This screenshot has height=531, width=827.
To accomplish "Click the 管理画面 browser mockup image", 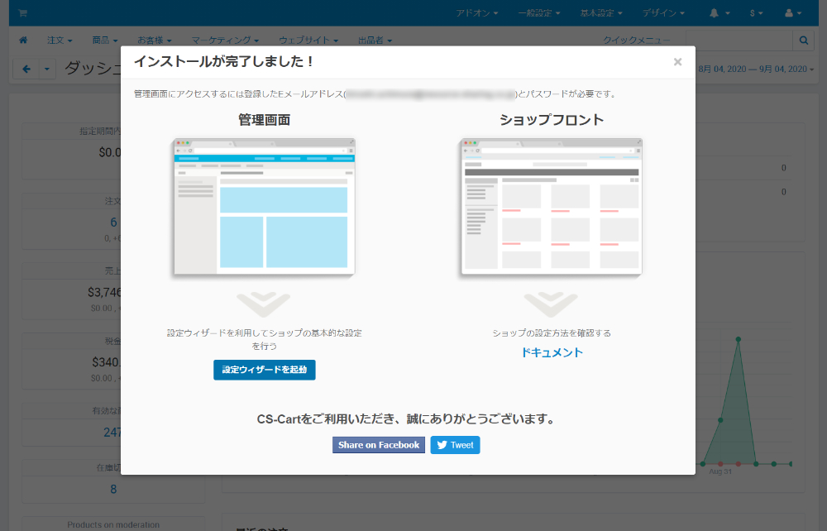I will 265,208.
